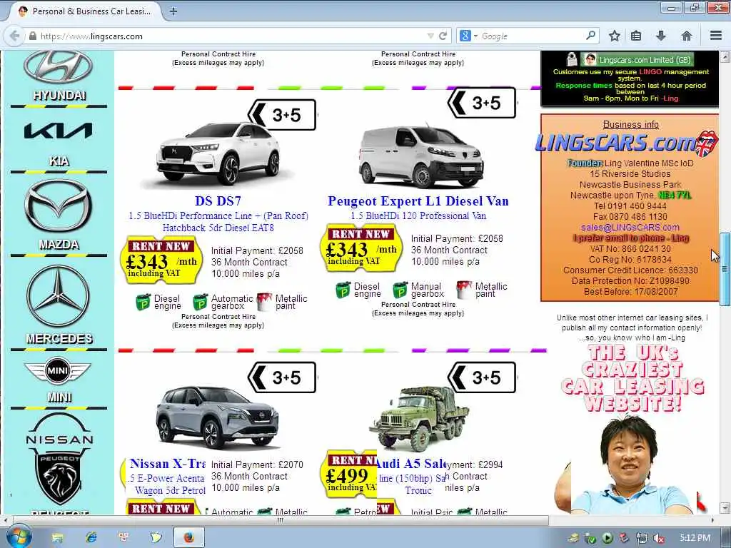Switch to Firefox in the taskbar
731x548 pixels.
click(188, 537)
